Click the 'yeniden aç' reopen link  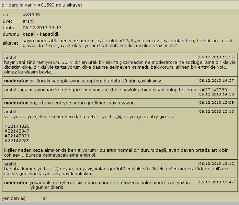(x=13, y=198)
